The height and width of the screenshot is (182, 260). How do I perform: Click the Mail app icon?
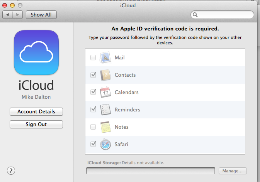coord(105,57)
